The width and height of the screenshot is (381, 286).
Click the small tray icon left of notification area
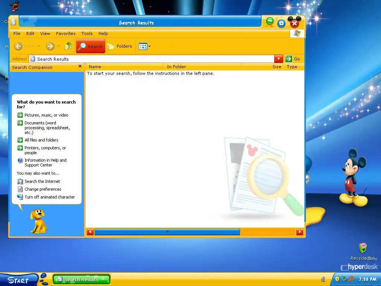coord(323,279)
